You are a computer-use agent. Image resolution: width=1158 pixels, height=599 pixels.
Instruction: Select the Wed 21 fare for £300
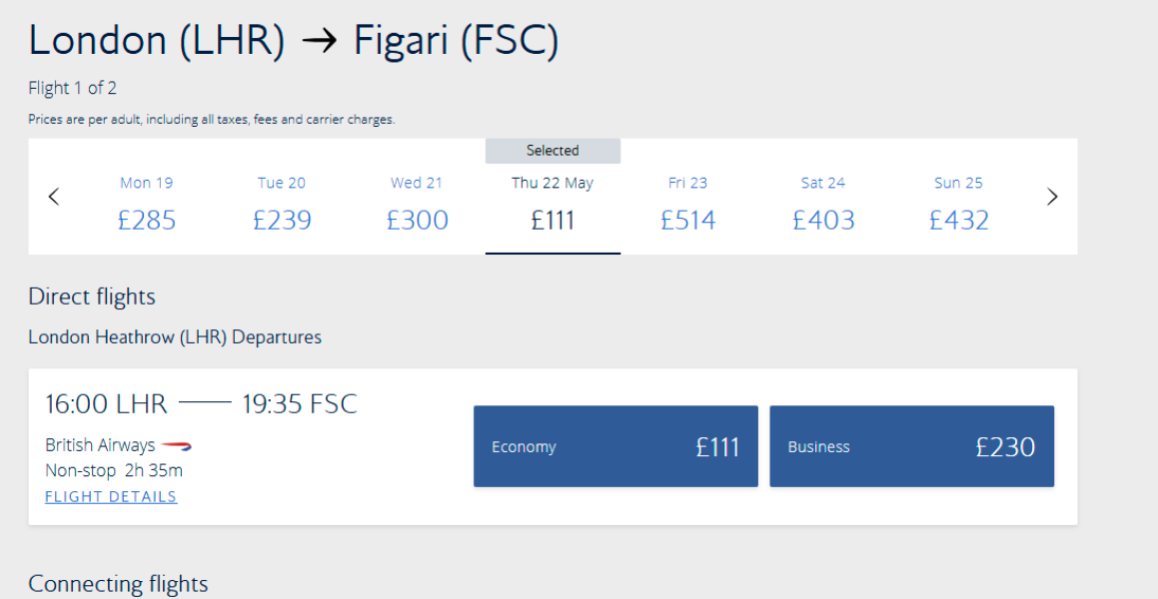click(417, 203)
